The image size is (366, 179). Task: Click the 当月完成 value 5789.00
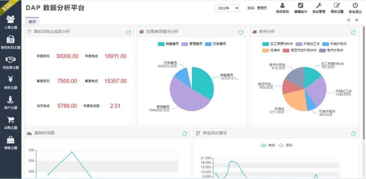click(67, 106)
